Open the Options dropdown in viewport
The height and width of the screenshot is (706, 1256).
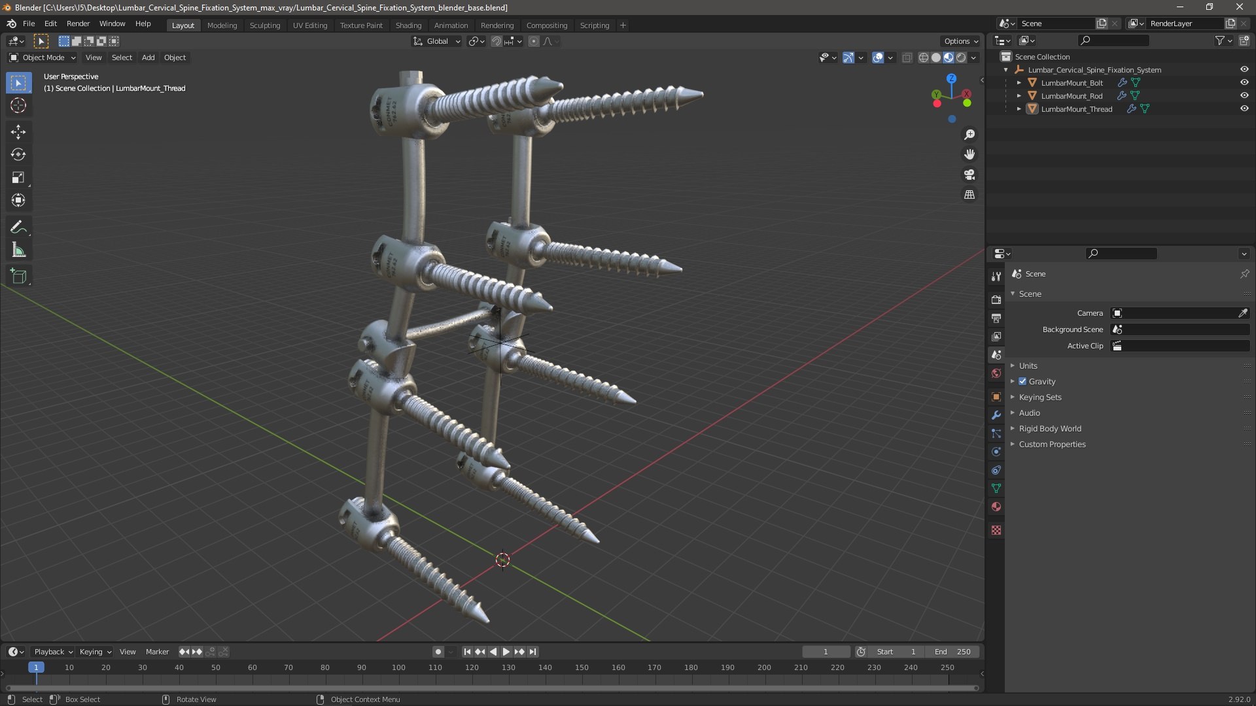[960, 41]
